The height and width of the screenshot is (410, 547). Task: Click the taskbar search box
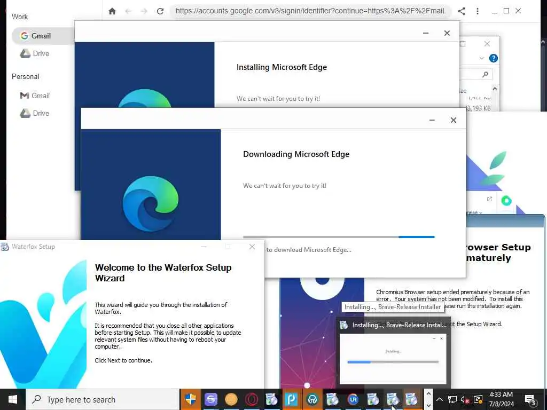click(103, 399)
